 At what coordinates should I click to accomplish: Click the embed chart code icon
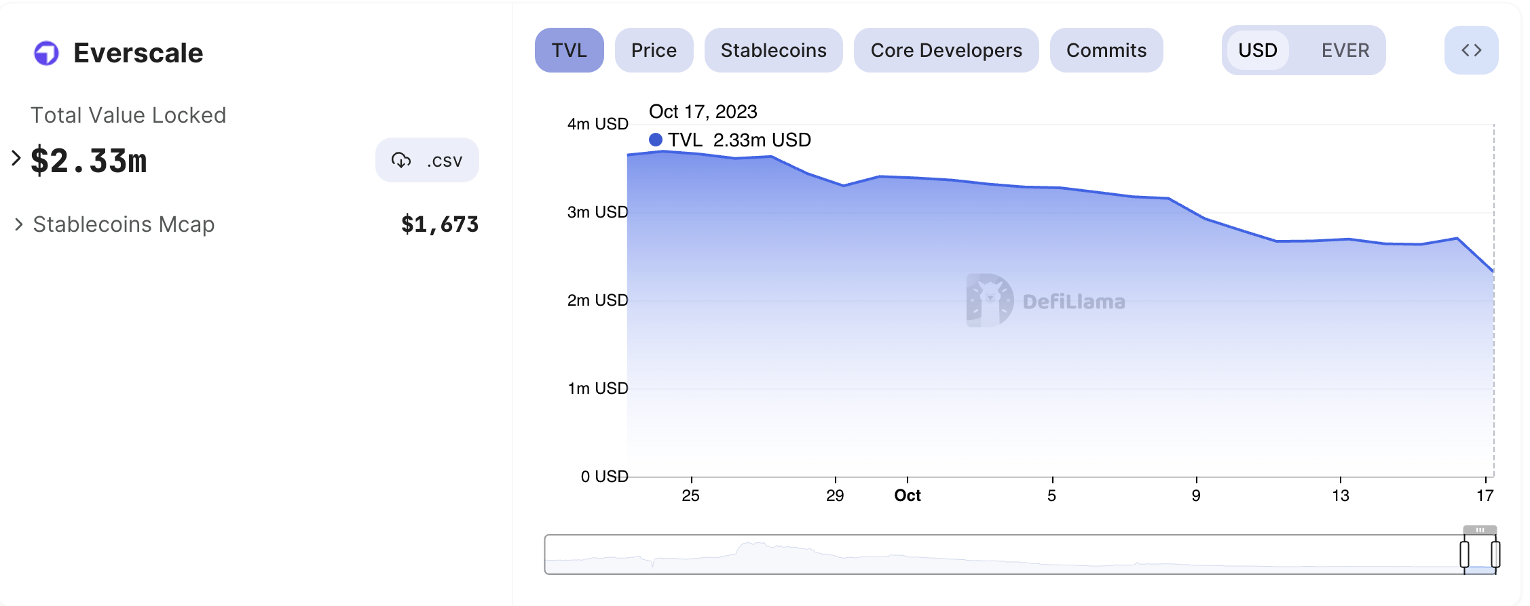coord(1471,50)
